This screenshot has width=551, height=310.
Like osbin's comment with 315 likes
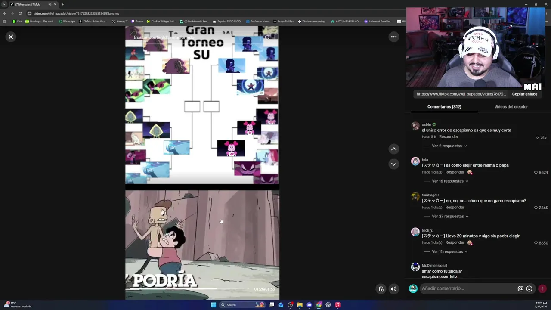point(537,137)
